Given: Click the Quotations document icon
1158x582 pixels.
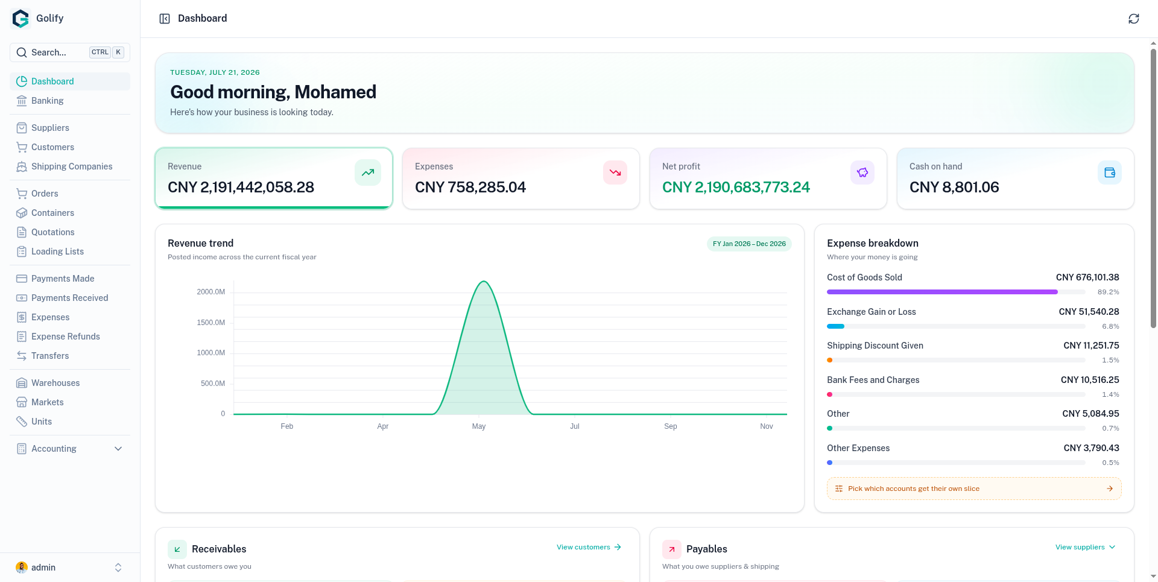Looking at the screenshot, I should [22, 232].
